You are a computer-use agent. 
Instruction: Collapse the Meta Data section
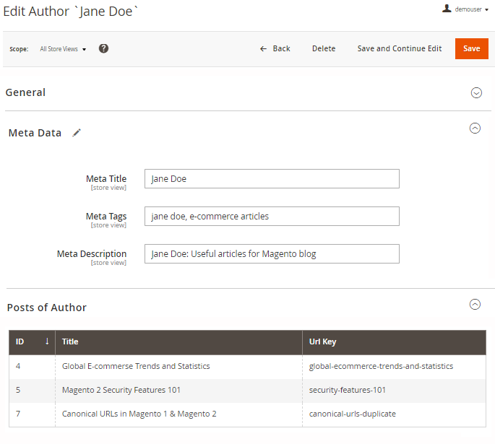pos(475,129)
